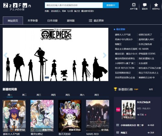Open 死神少爷与黑女仆 in recent updates
The image size is (162, 136).
point(124,40)
